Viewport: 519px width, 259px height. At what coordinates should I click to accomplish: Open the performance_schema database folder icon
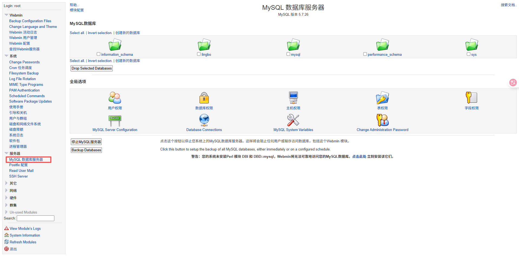click(382, 45)
